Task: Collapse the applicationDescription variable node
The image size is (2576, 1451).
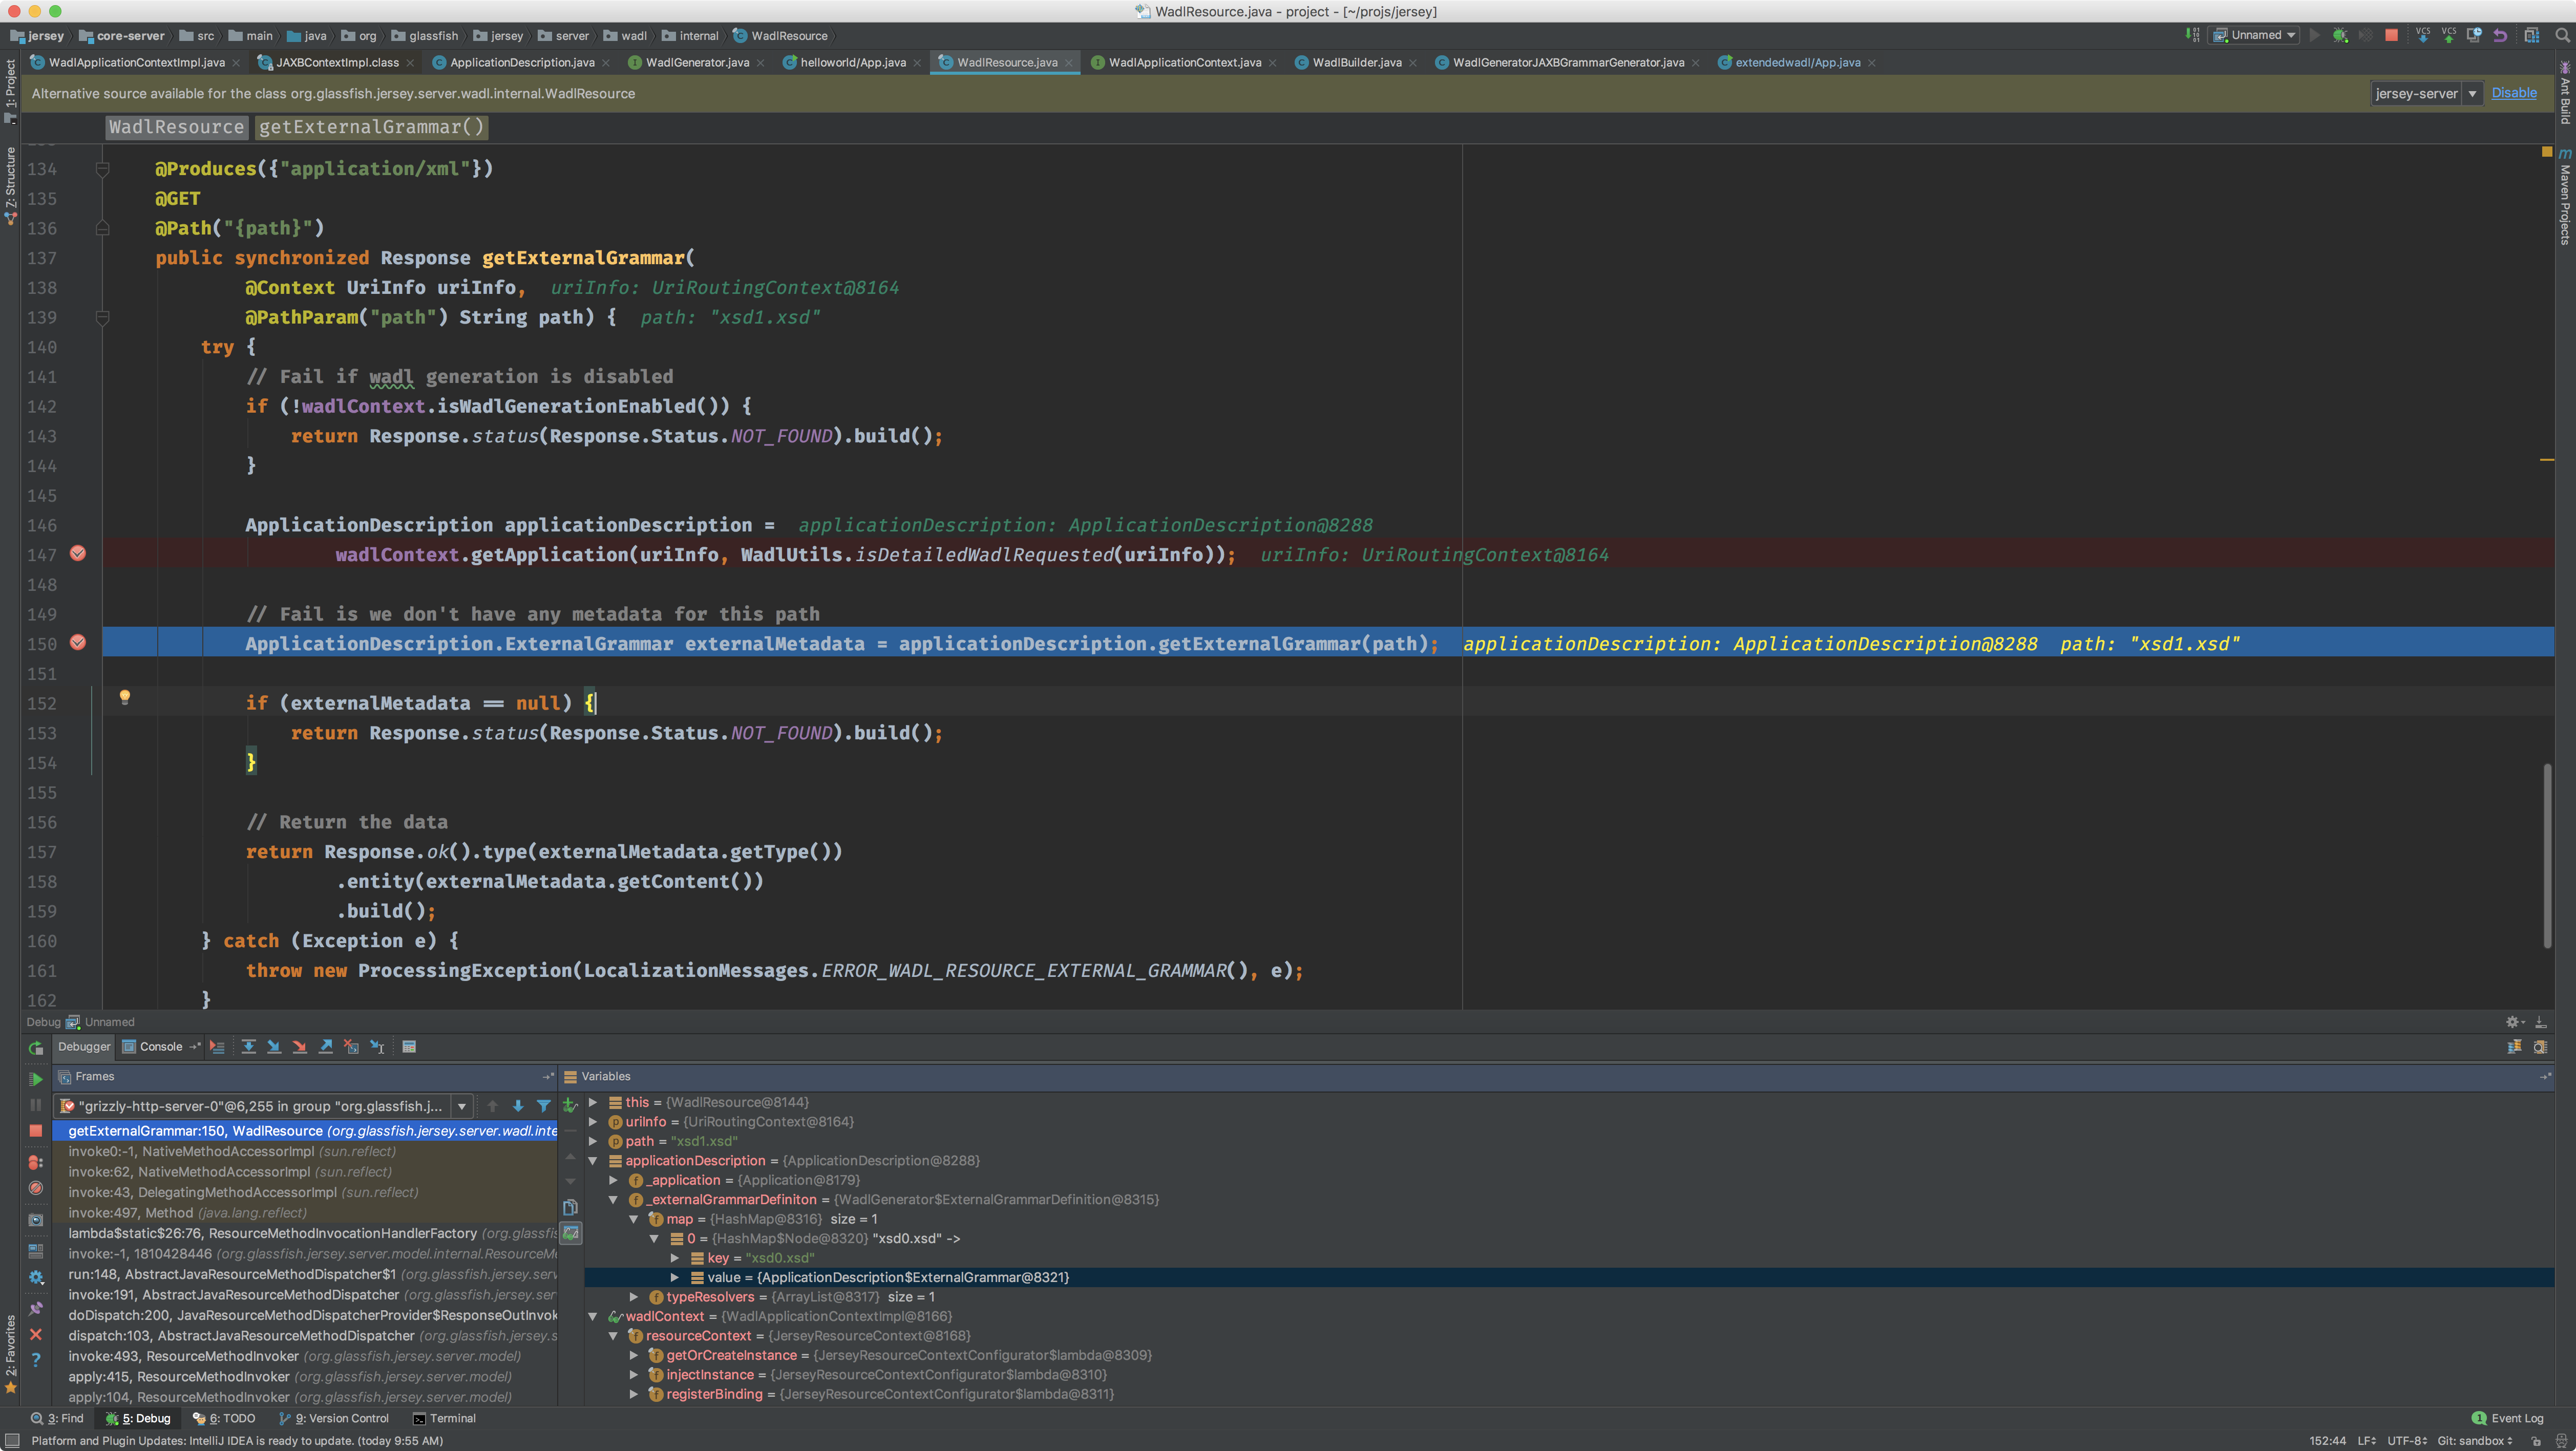Action: tap(593, 1161)
